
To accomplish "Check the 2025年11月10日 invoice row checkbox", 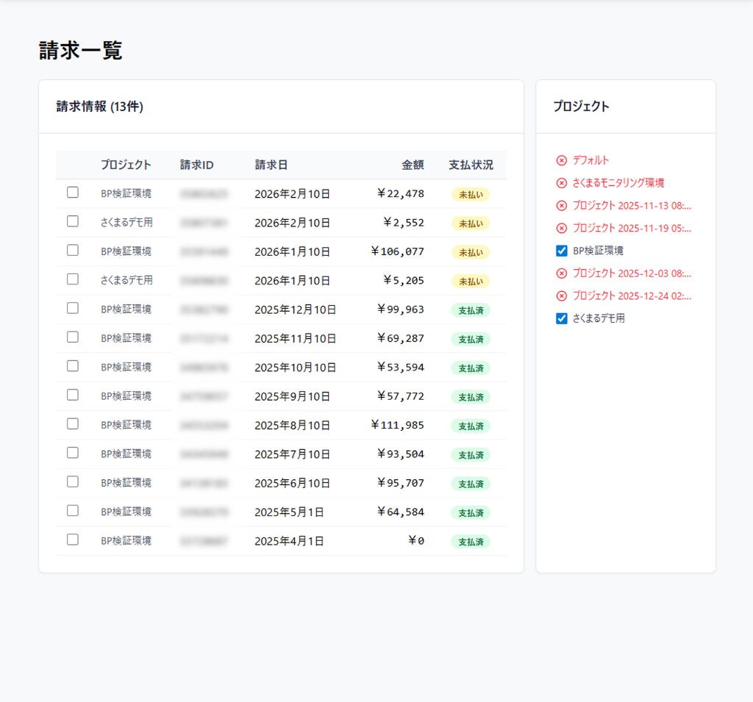I will 73,337.
